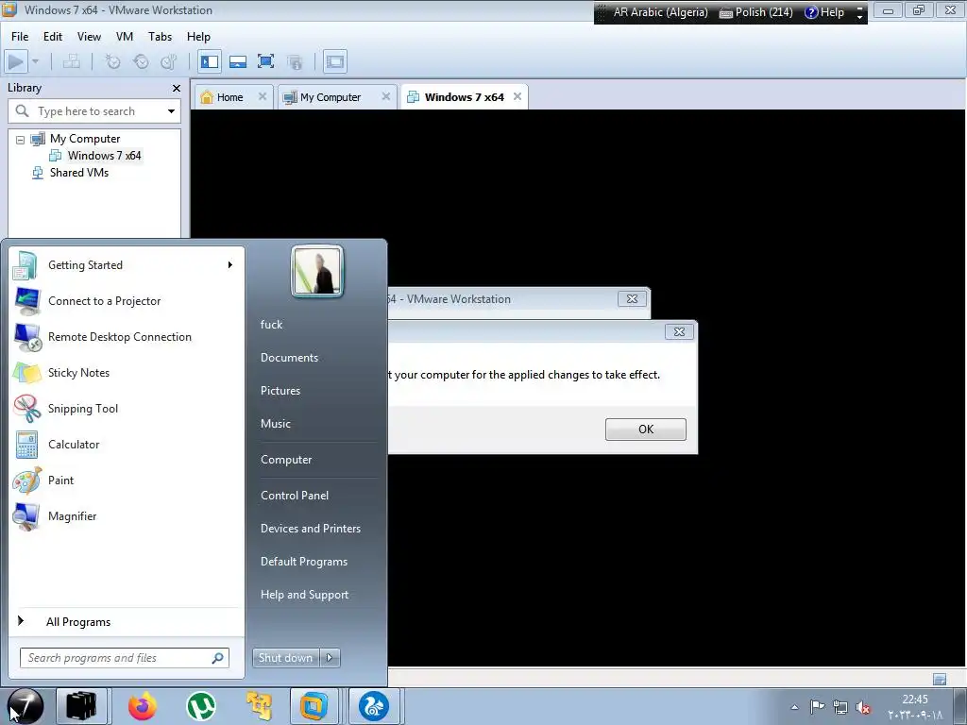This screenshot has width=967, height=725.
Task: Open the Edit menu
Action: click(53, 37)
